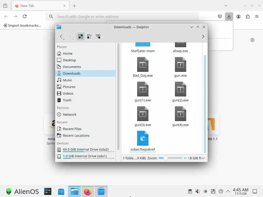Reload the Firefox page
This screenshot has height=197, width=263.
pos(25,16)
